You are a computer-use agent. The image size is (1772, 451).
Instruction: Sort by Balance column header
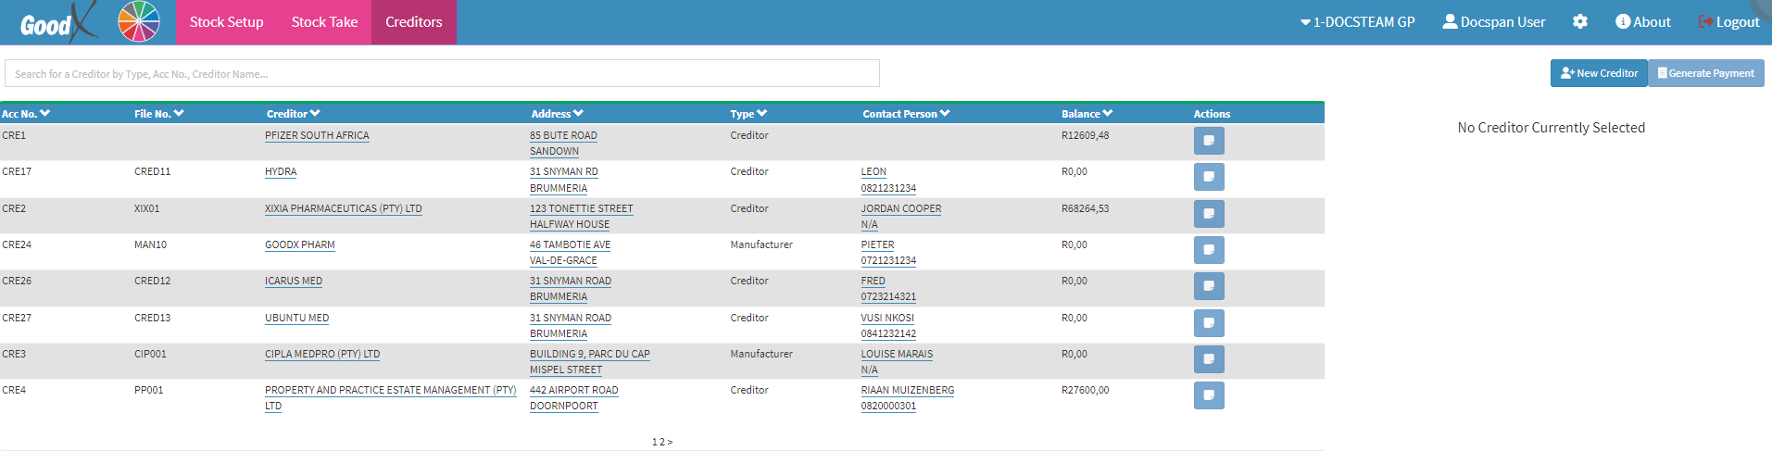1087,114
